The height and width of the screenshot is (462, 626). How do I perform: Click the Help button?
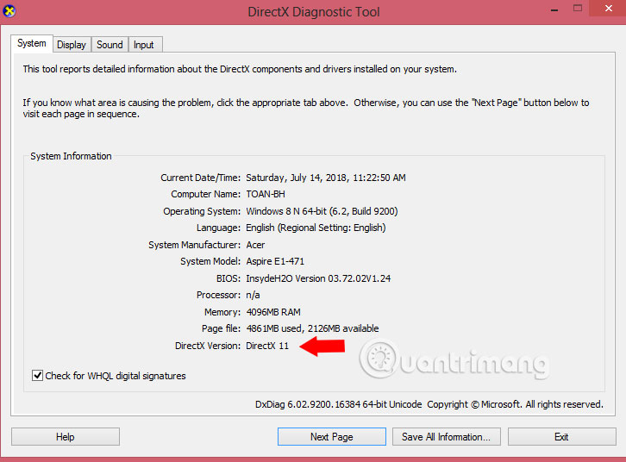coord(65,437)
